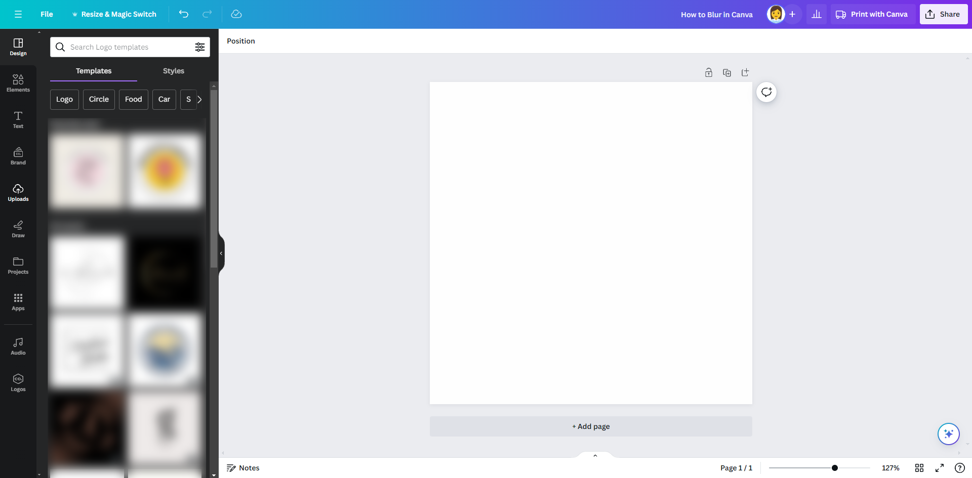Switch to the Templates tab
This screenshot has width=972, height=478.
(x=94, y=71)
